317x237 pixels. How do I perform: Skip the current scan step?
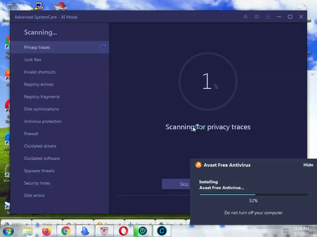176,184
